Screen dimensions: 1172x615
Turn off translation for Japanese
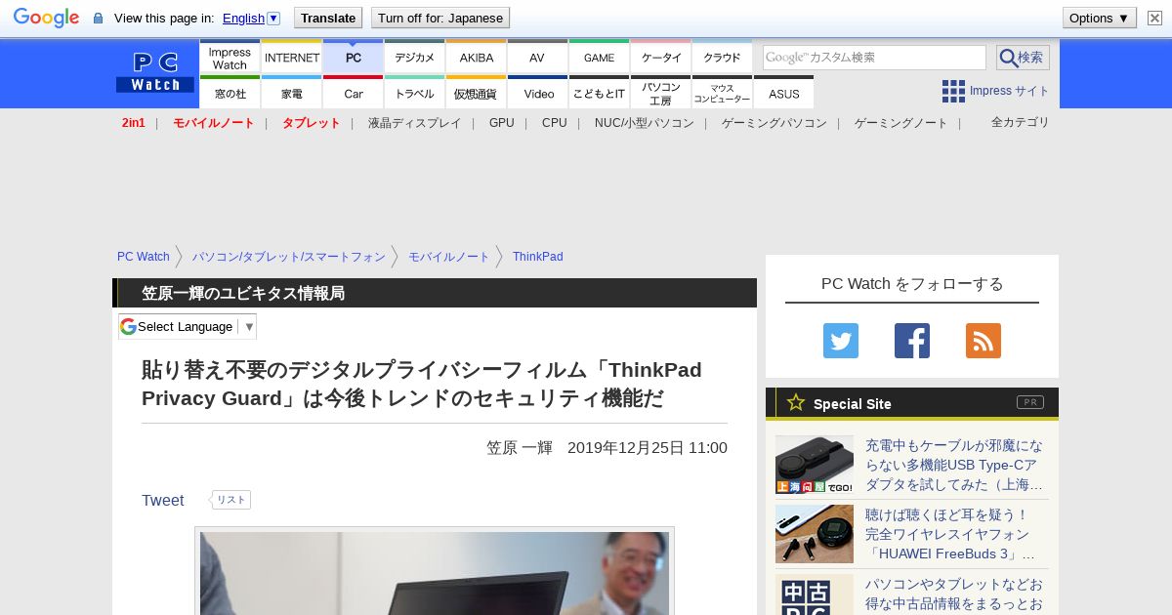[x=440, y=18]
